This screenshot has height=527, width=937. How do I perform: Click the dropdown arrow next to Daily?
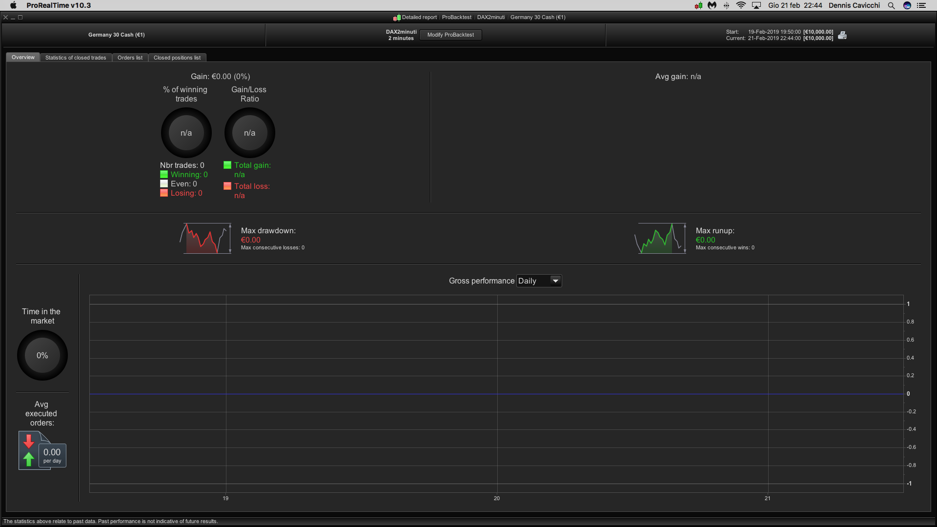555,281
